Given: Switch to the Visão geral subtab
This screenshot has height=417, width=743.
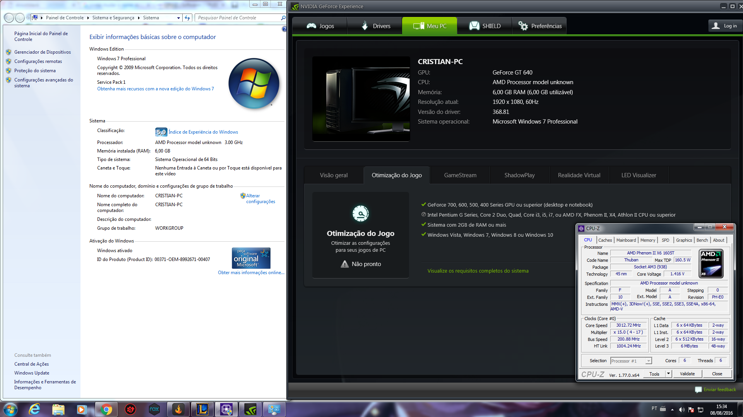Looking at the screenshot, I should tap(334, 175).
